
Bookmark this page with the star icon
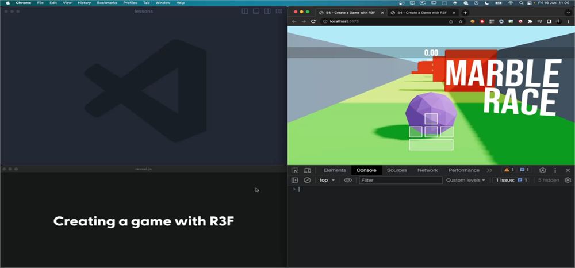point(461,21)
